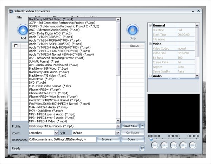Click the arrow button next to Save as
Screen dimensions: 211x164
coord(142,126)
